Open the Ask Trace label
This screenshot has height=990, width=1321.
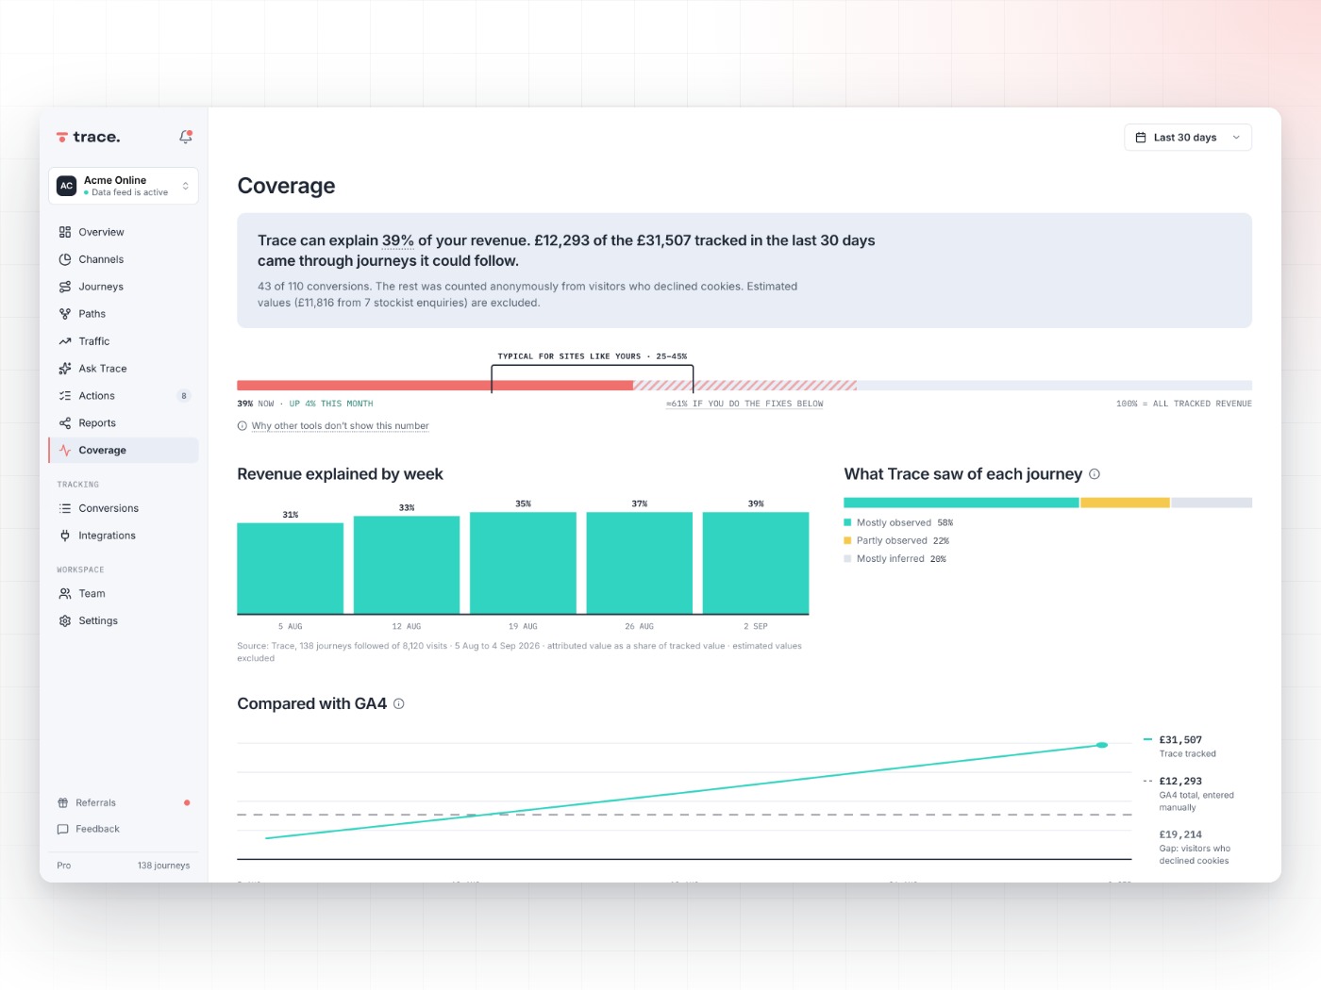(x=103, y=369)
